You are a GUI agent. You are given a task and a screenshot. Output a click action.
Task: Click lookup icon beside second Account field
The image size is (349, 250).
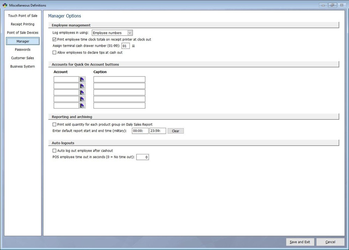point(82,86)
